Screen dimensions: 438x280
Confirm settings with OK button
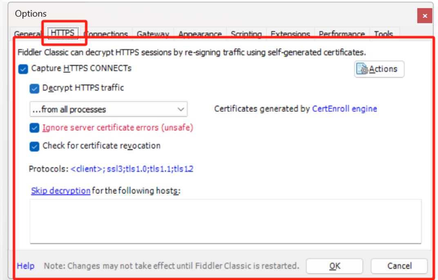[x=335, y=266]
